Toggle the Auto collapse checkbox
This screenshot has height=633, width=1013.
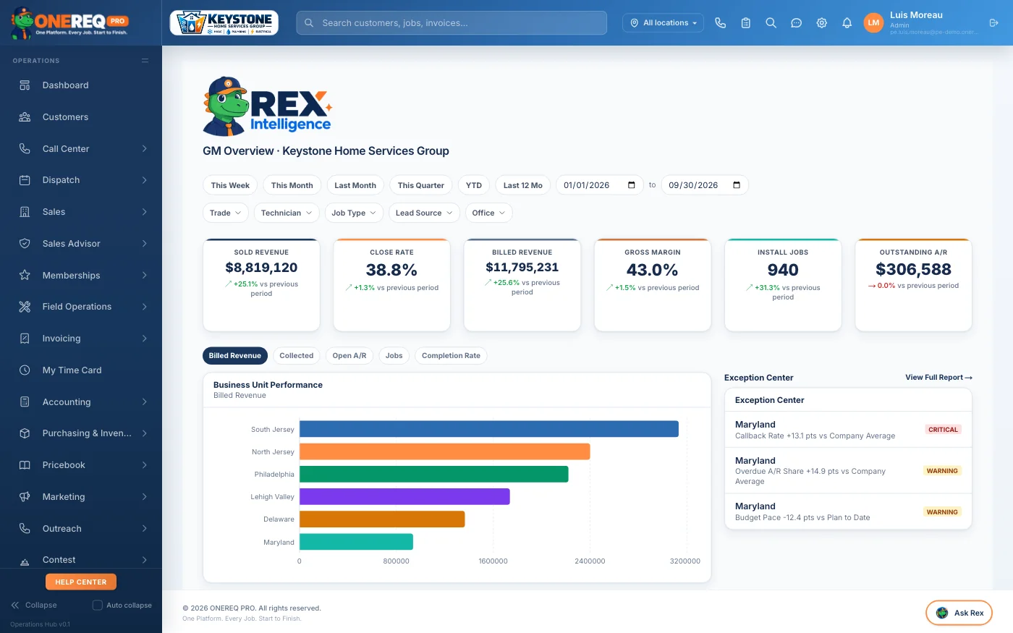[x=98, y=605]
